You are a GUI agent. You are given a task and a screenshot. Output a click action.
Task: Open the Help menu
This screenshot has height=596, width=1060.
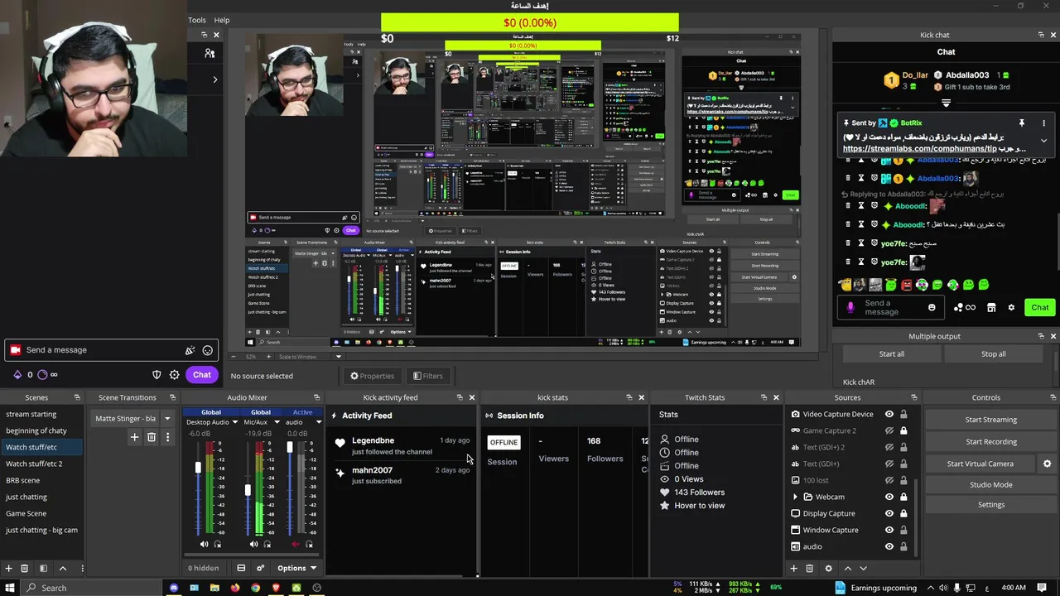coord(222,20)
